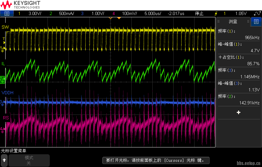Click the rising edge trigger icon
Viewport: 262px width, 167px height.
tap(216, 13)
